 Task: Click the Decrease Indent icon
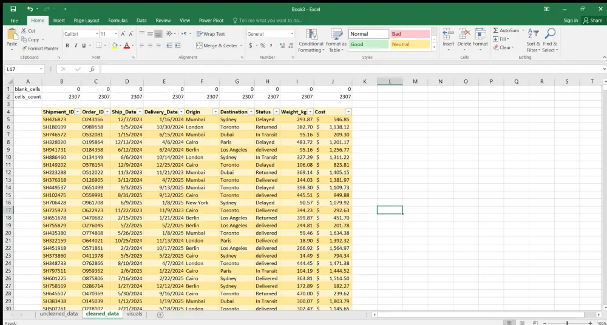click(x=169, y=45)
